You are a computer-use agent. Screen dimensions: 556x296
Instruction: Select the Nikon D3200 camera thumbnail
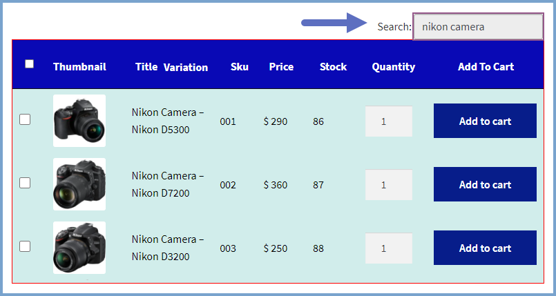point(79,248)
